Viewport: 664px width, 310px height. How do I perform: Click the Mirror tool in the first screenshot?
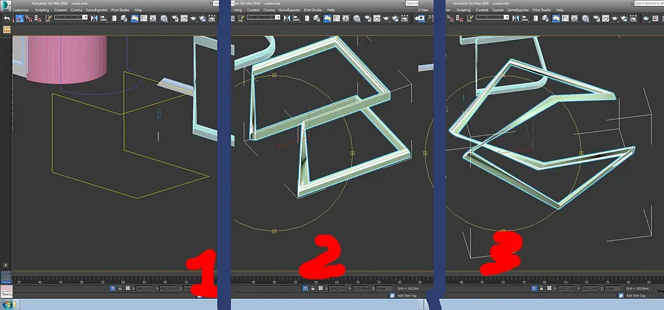[x=94, y=18]
